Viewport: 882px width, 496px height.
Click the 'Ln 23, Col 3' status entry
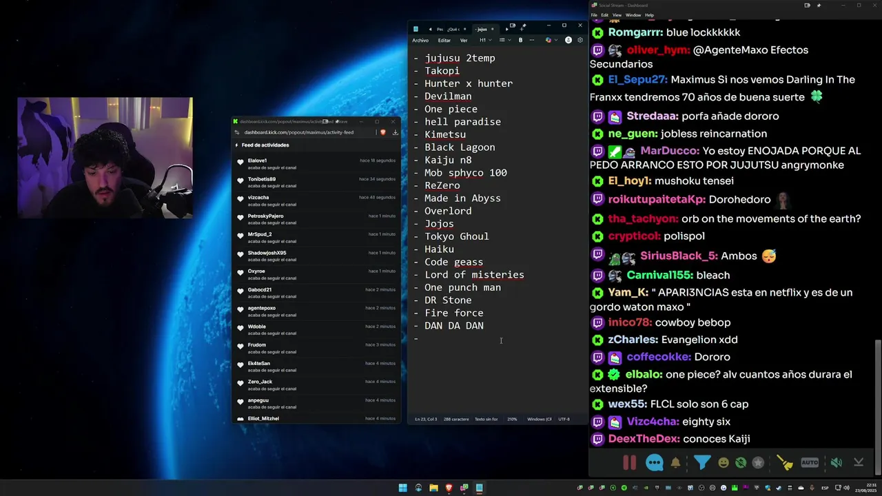pyautogui.click(x=426, y=419)
